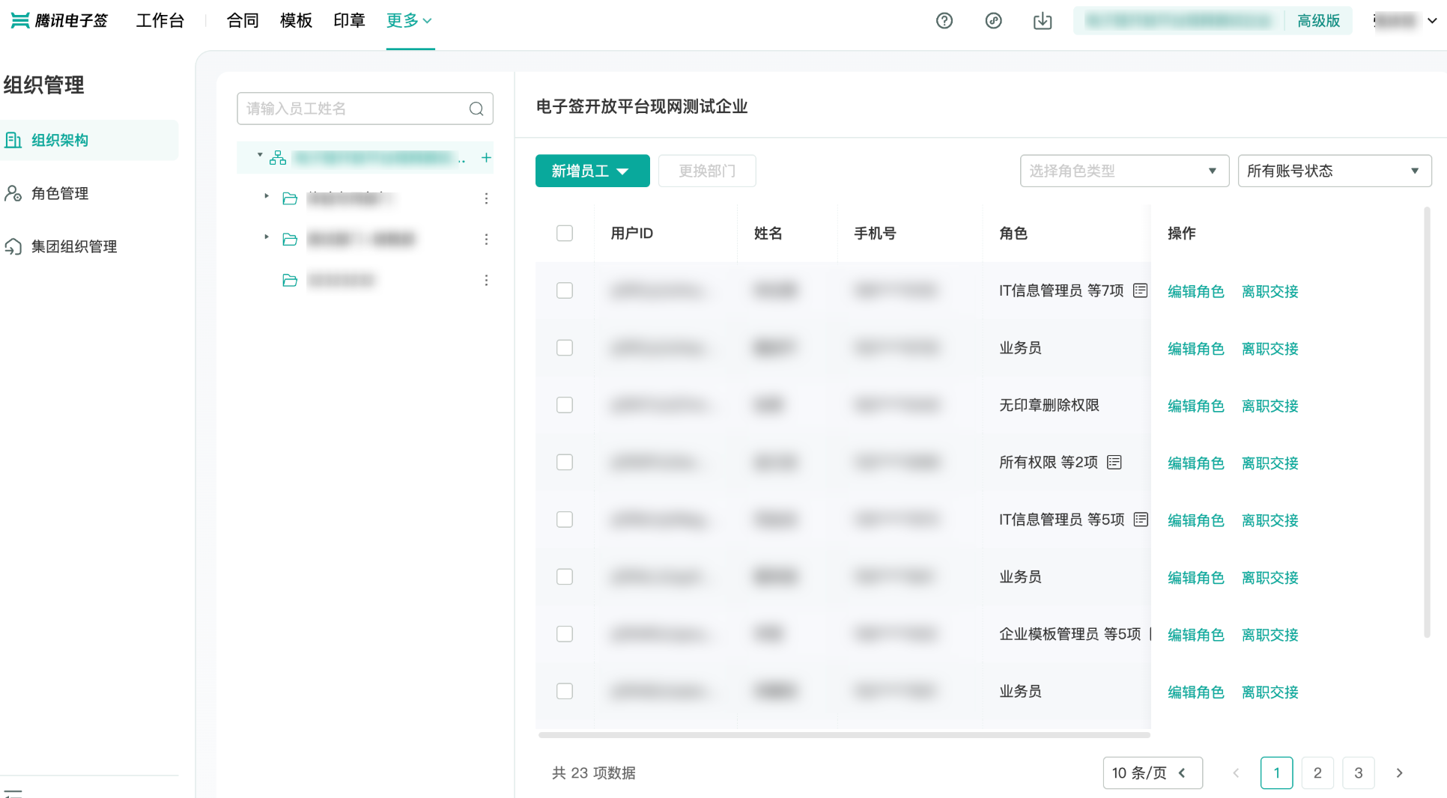Viewport: 1447px width, 798px height.
Task: Click 离职交接 for the 无印章删除权限 row
Action: tap(1269, 406)
